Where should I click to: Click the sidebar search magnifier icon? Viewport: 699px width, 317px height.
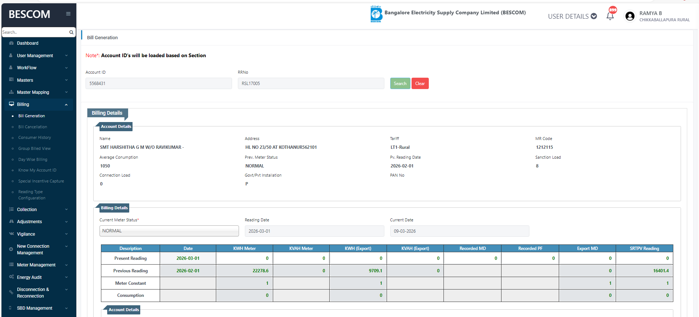click(x=71, y=32)
